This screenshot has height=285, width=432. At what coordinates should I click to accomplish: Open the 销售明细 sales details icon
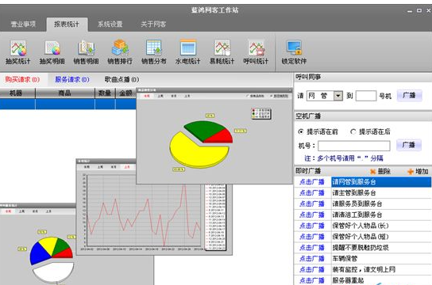coord(86,52)
